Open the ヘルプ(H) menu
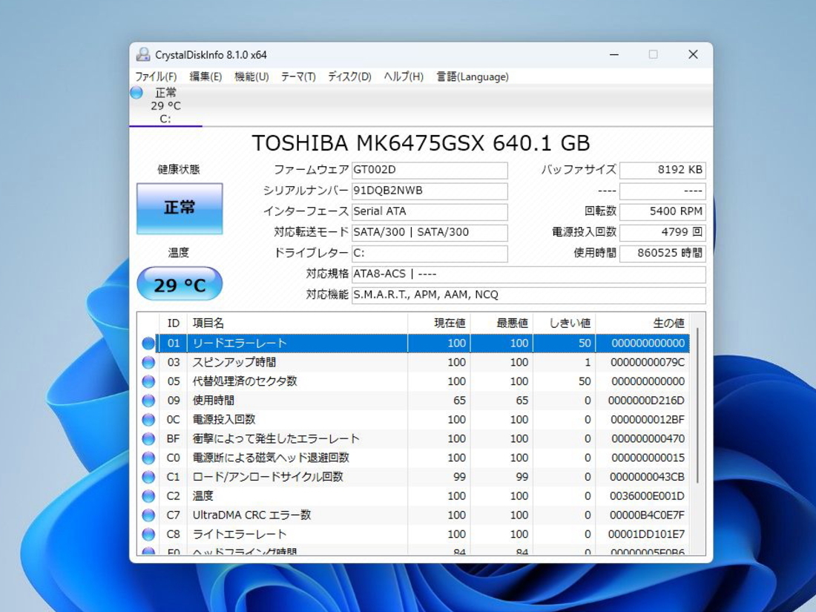 click(x=404, y=76)
